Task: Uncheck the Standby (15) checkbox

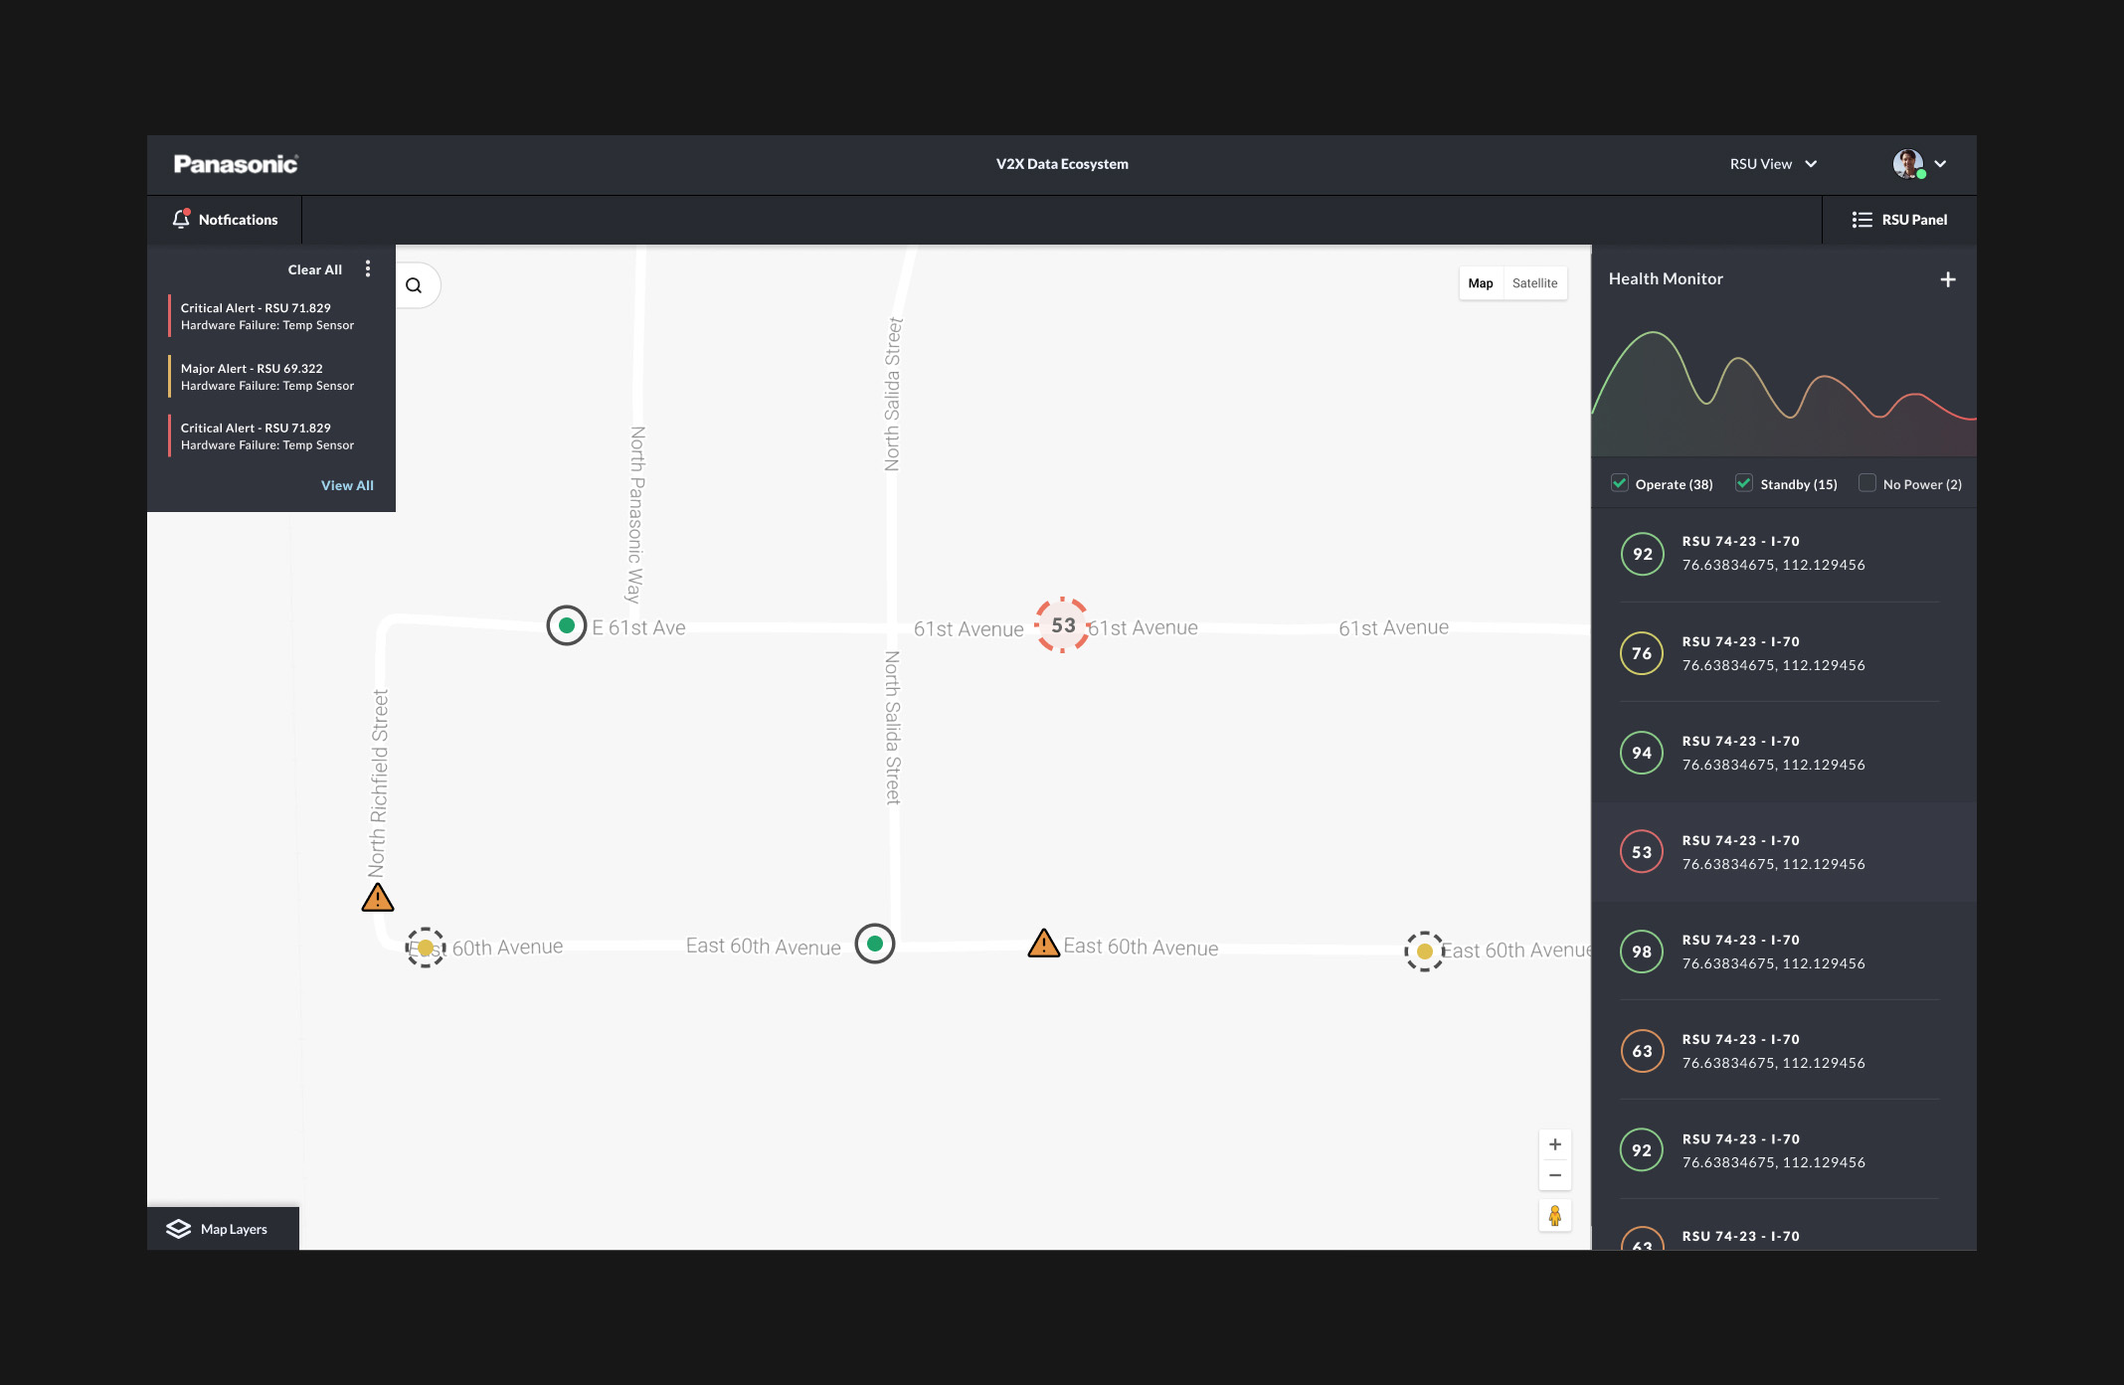Action: [1744, 483]
